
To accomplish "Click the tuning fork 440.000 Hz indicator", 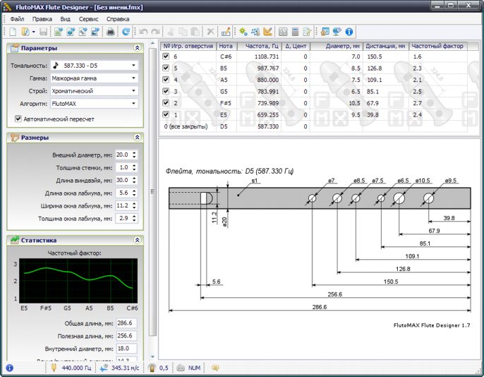I will point(71,368).
